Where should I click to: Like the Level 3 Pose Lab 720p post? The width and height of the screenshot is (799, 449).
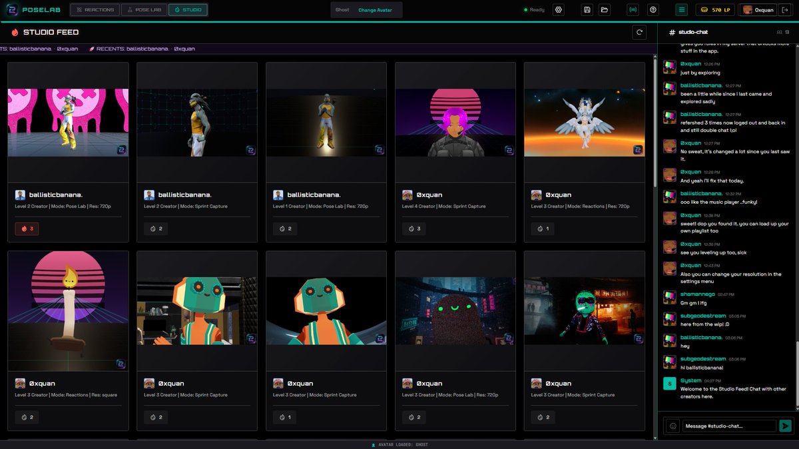click(x=413, y=417)
